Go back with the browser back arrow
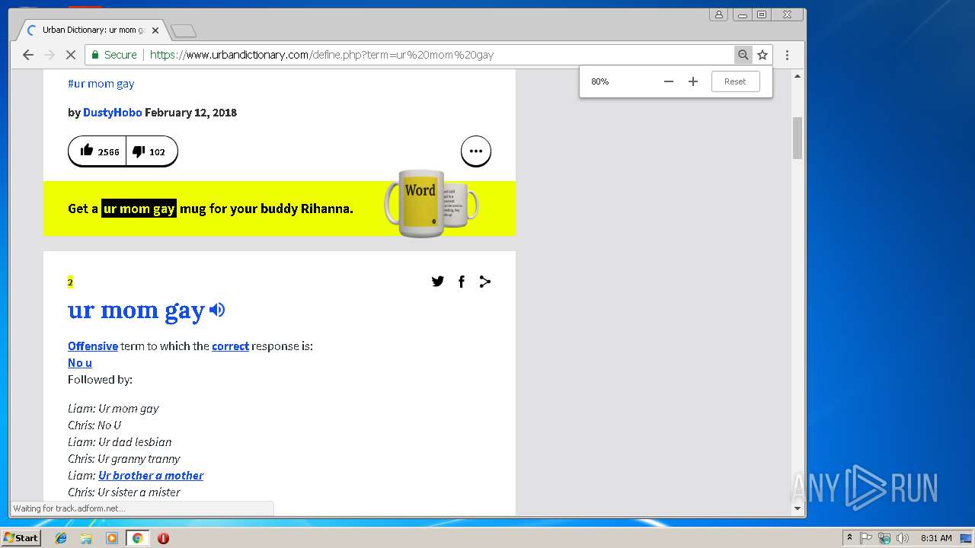This screenshot has width=975, height=548. (28, 55)
